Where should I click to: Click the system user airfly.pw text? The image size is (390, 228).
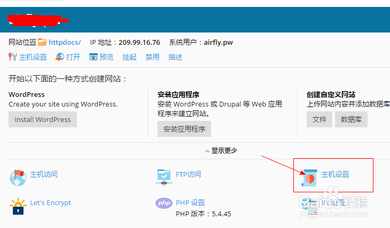(x=219, y=43)
